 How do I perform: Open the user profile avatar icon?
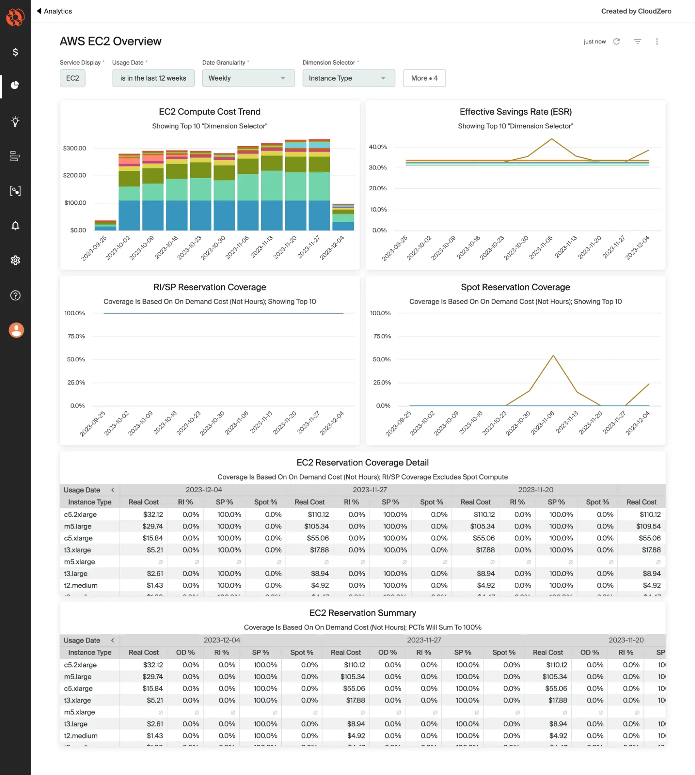(x=16, y=330)
